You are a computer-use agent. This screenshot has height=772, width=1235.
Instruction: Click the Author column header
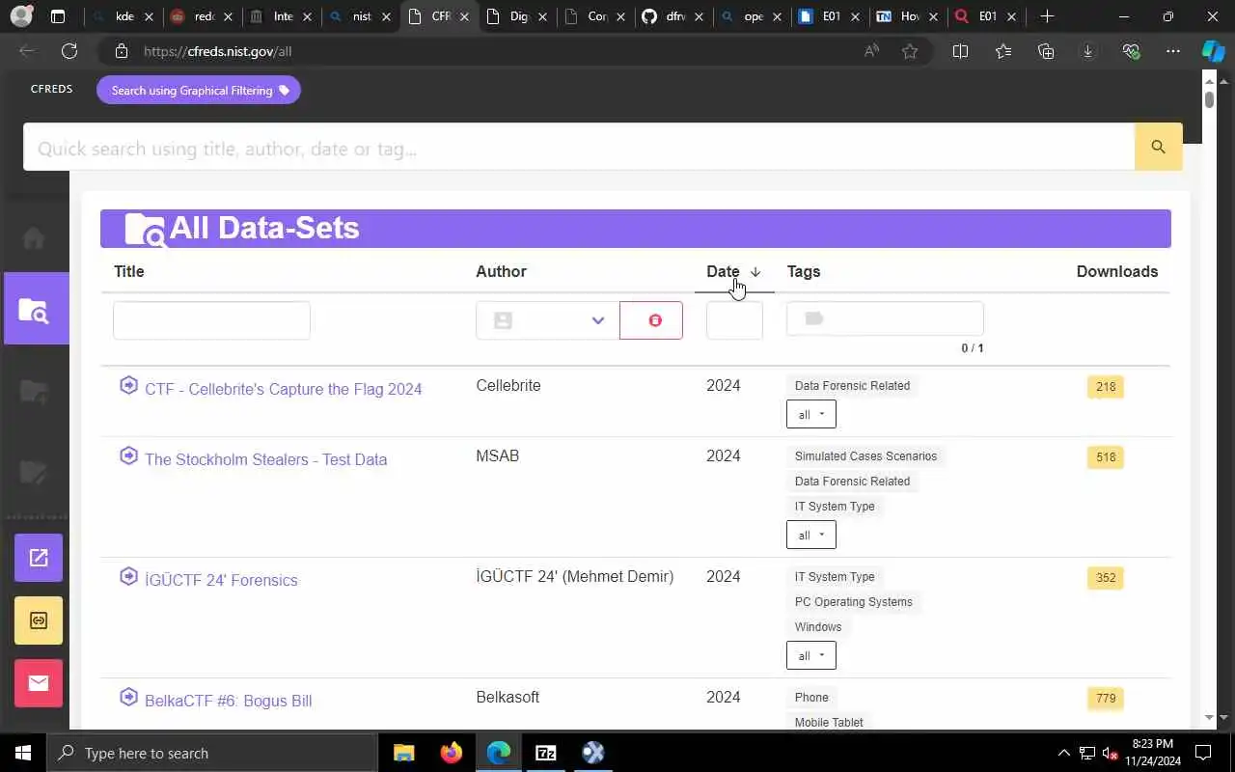(x=501, y=271)
